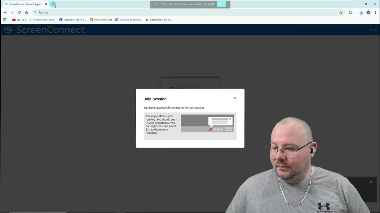Open the Walmart.com bookmark
The height and width of the screenshot is (213, 380).
(x=42, y=20)
